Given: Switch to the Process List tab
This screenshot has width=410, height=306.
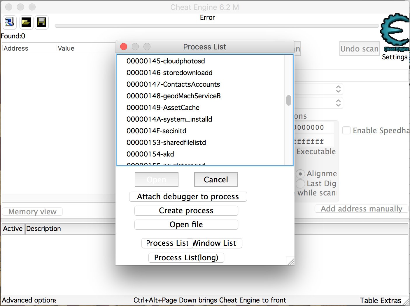Looking at the screenshot, I should pyautogui.click(x=167, y=243).
